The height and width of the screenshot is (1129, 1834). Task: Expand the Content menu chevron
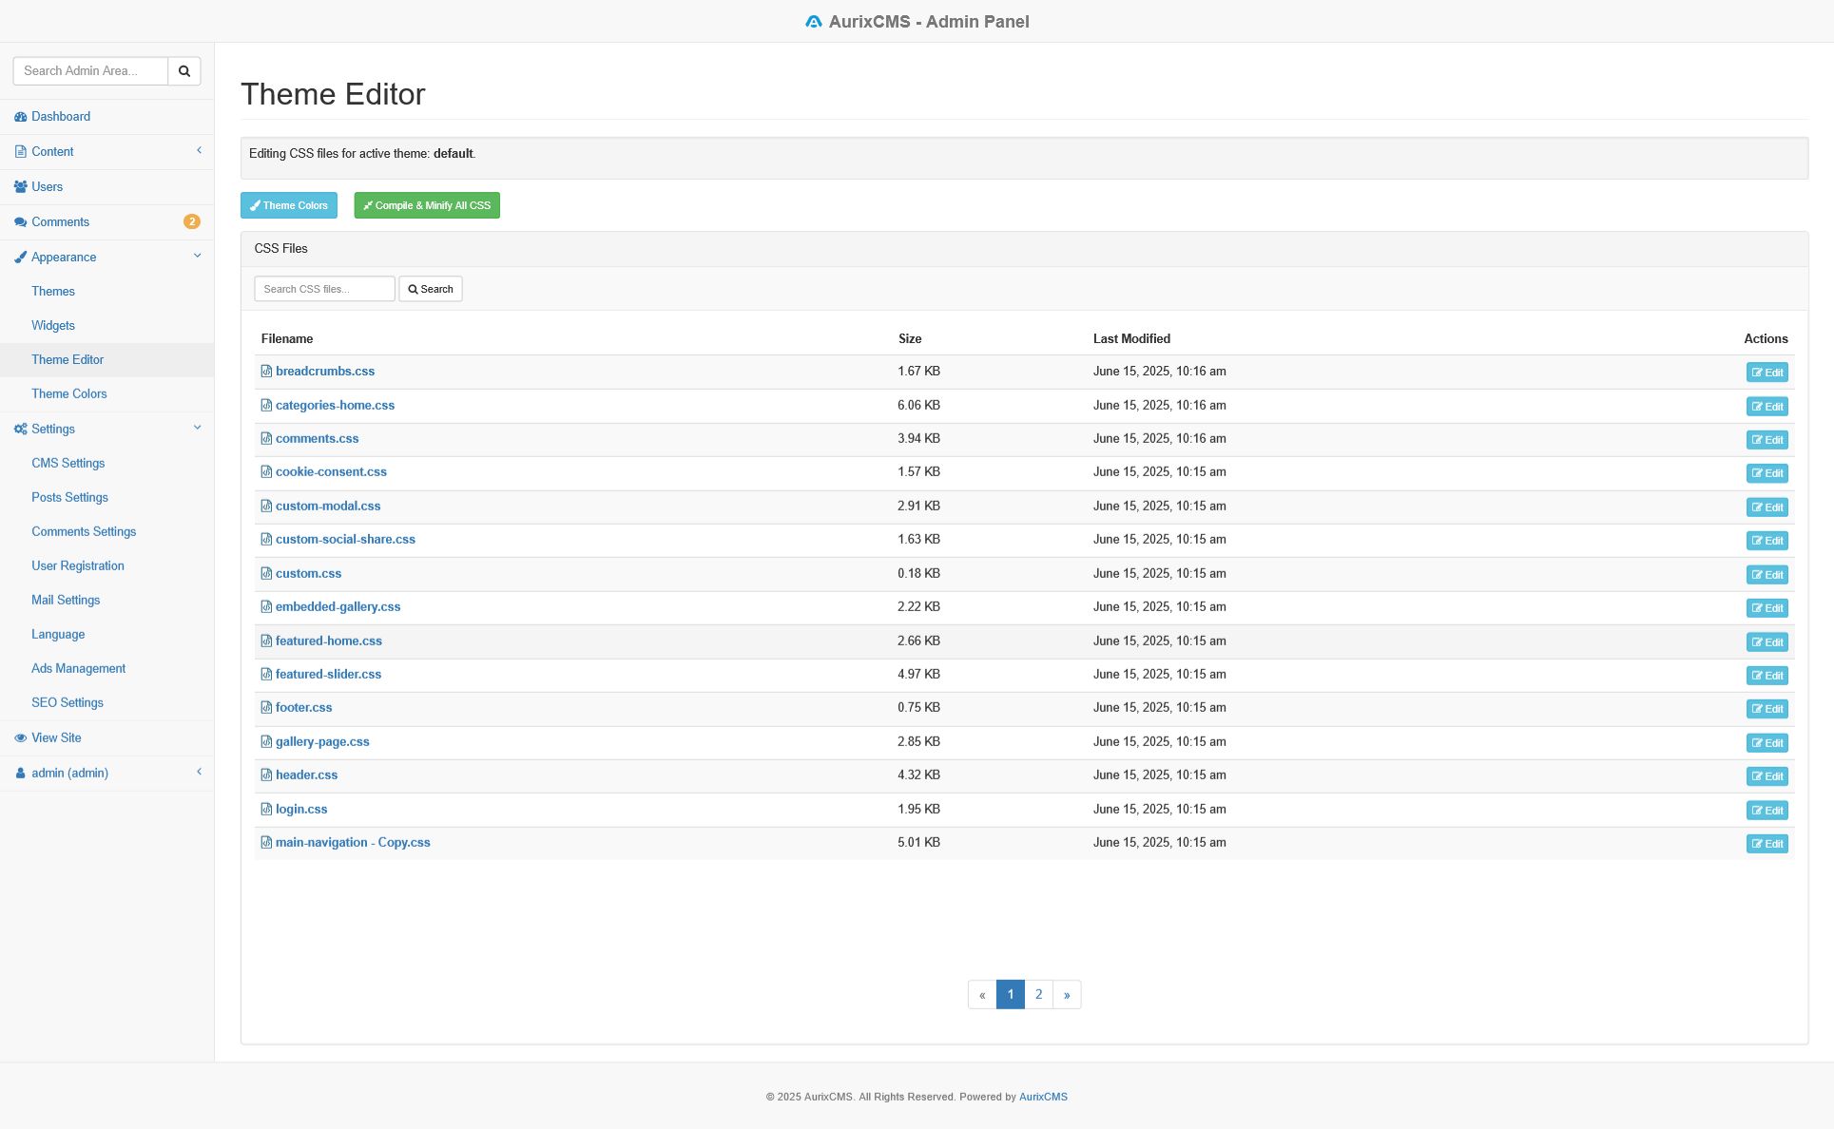click(199, 151)
